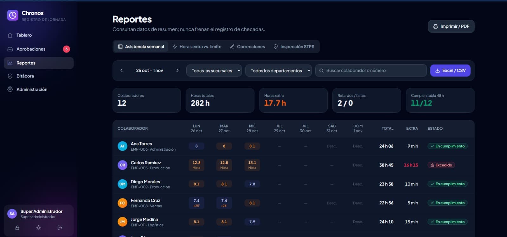507x237 pixels.
Task: Click Fernanda Cruz's FC avatar
Action: coord(122,203)
